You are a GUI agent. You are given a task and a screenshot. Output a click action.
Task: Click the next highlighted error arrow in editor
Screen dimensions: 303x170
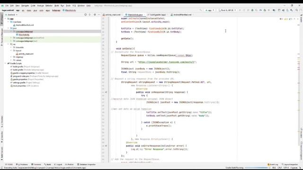pyautogui.click(x=298, y=19)
